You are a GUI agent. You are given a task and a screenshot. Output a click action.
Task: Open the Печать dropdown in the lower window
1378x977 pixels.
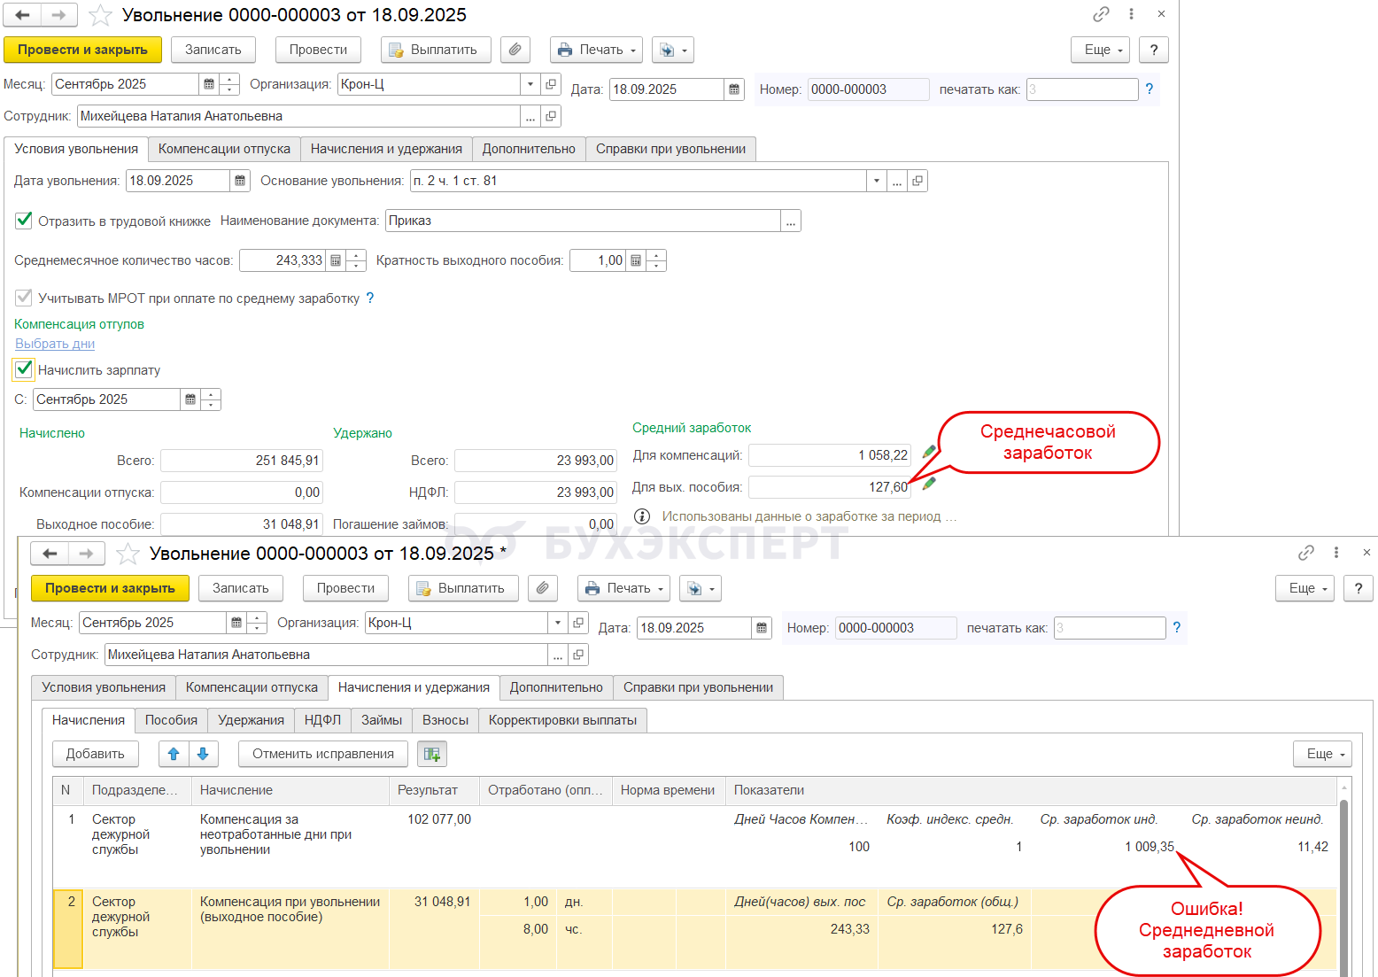click(x=625, y=588)
